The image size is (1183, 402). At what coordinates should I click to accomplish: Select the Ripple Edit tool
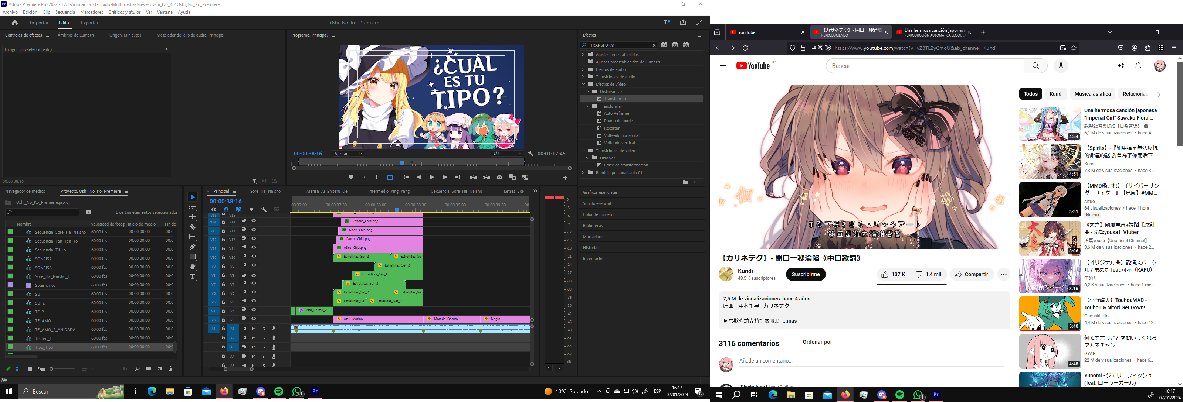(x=193, y=217)
